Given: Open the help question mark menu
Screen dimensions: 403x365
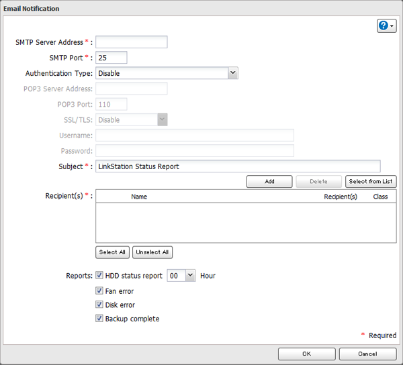Looking at the screenshot, I should click(x=387, y=25).
